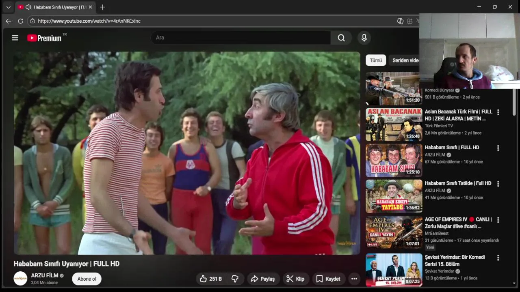Click 2,6 Mn görüntüleme • 2 yıl önce
Viewport: 520px width, 292px height.
coord(453,133)
